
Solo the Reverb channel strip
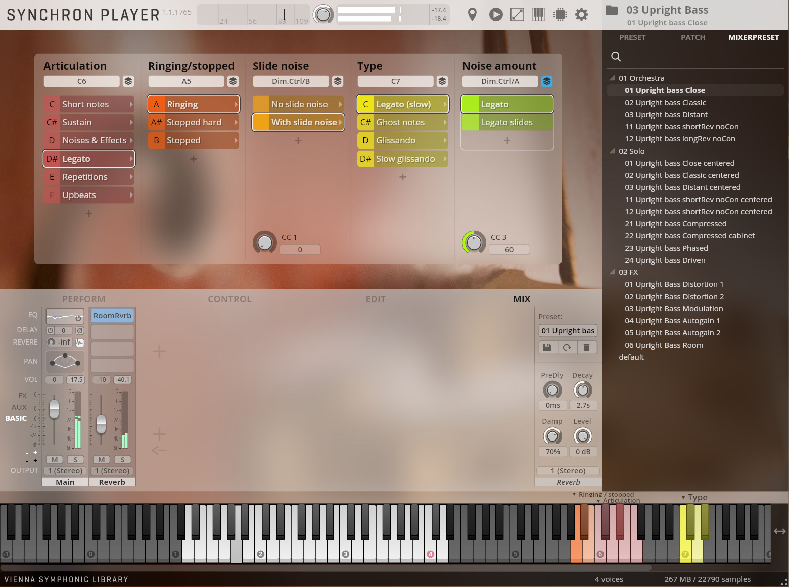(x=122, y=459)
